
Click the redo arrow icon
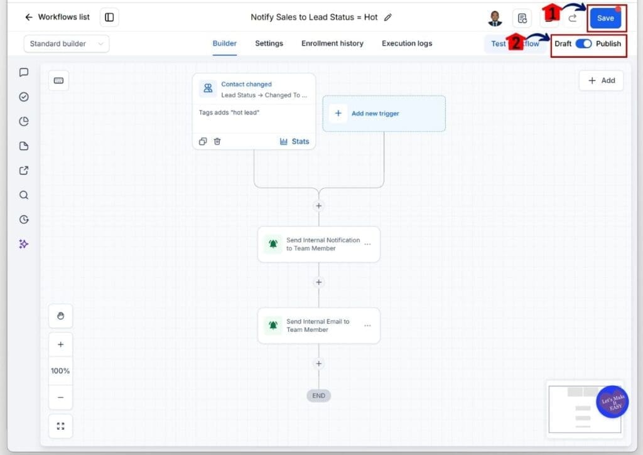click(573, 18)
